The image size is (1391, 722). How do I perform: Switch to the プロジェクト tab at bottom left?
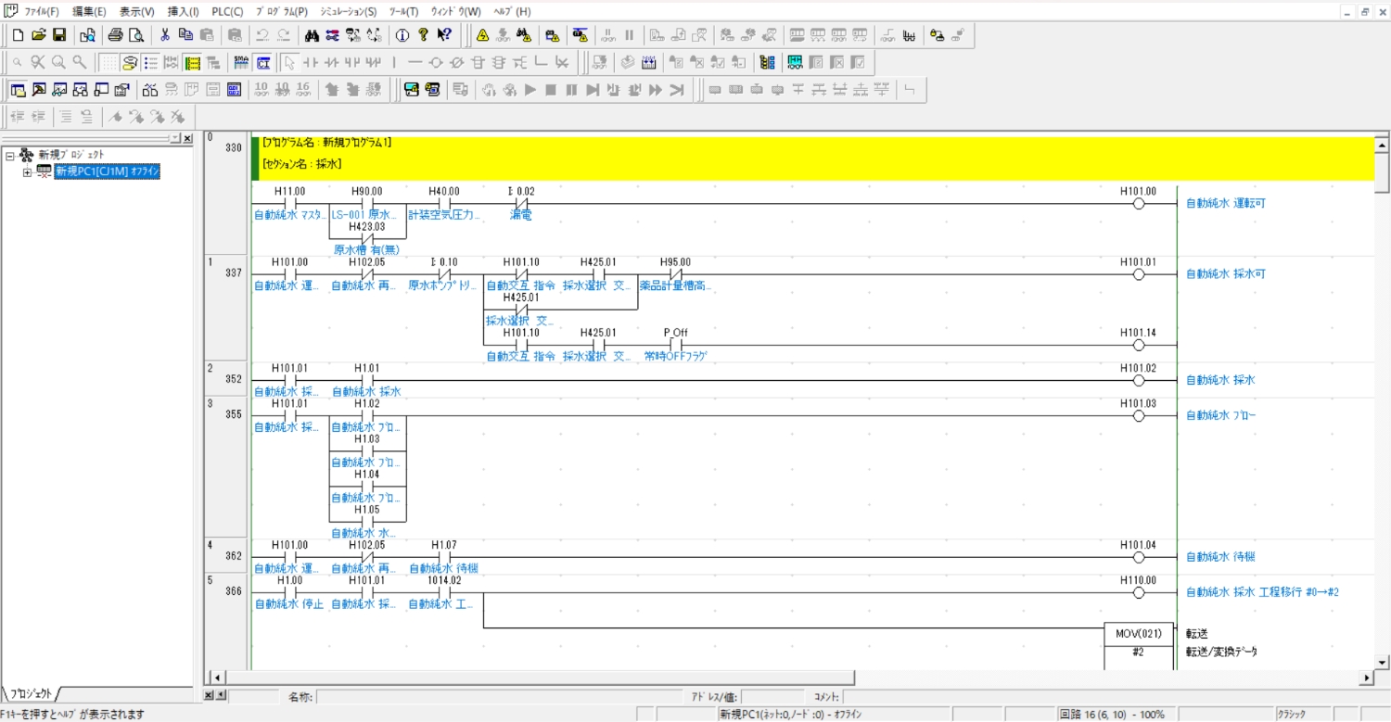(x=32, y=691)
